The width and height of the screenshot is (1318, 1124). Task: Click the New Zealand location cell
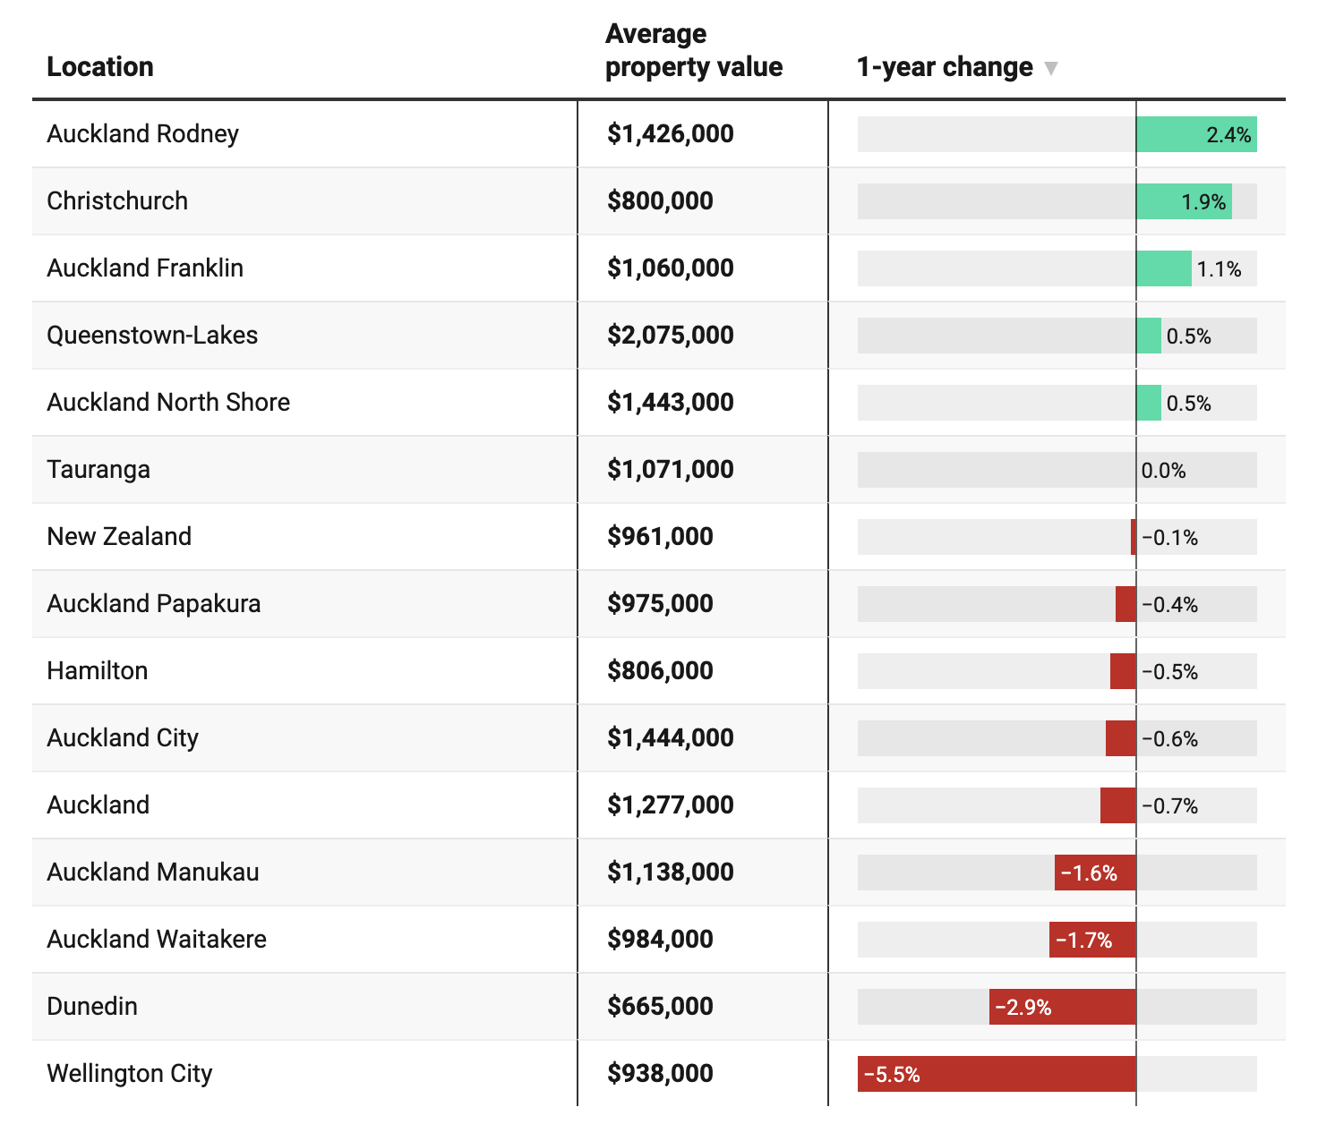coord(119,537)
